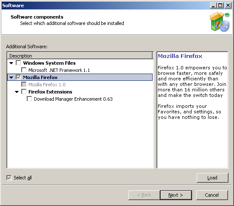Collapse the Windows System Files group
Viewport: 234px width, 206px height.
coord(11,63)
